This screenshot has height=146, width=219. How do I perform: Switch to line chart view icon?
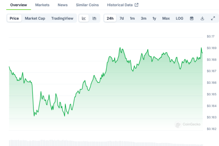click(x=84, y=18)
